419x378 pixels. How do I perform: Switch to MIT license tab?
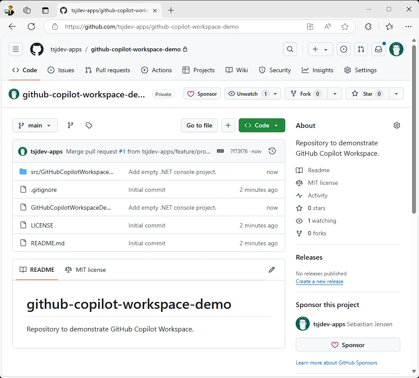[86, 270]
